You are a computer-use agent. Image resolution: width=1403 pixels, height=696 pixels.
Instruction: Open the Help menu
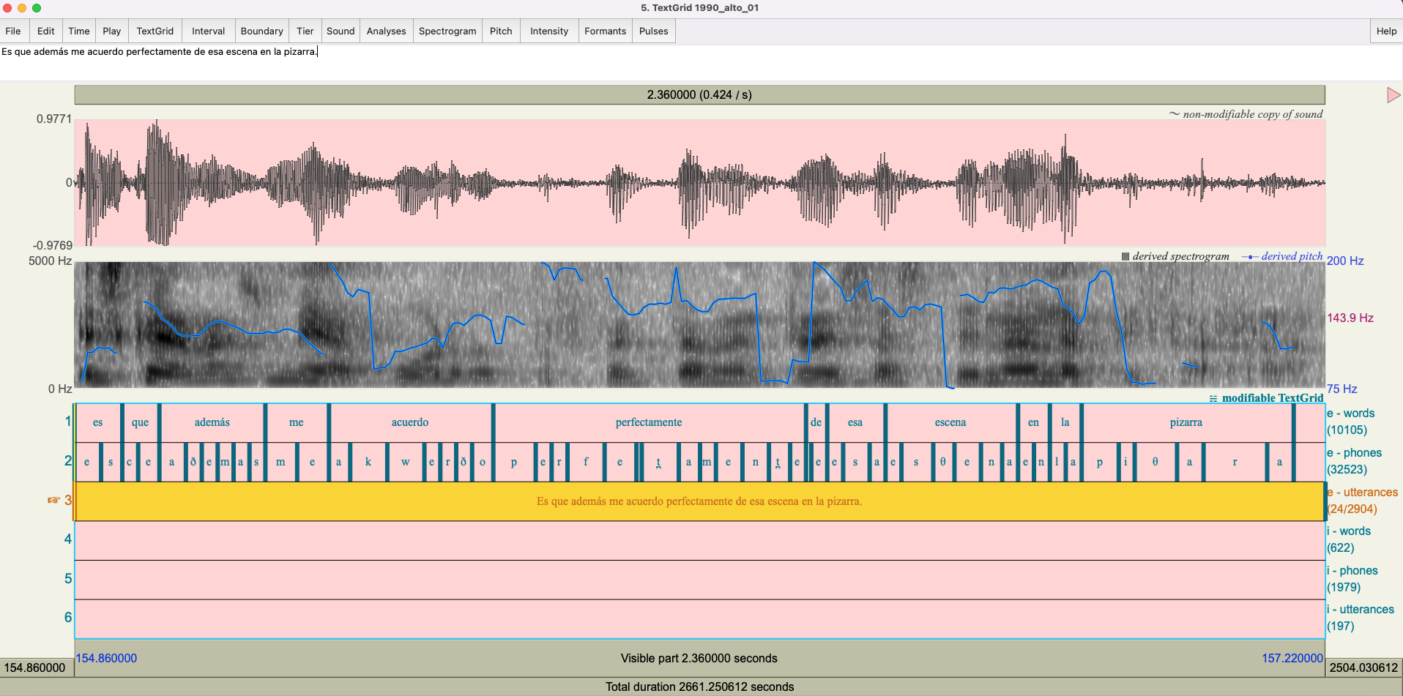pos(1385,31)
